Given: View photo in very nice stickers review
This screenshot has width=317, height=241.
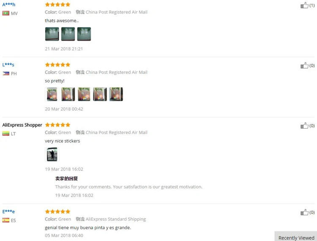Looking at the screenshot, I should (x=52, y=154).
